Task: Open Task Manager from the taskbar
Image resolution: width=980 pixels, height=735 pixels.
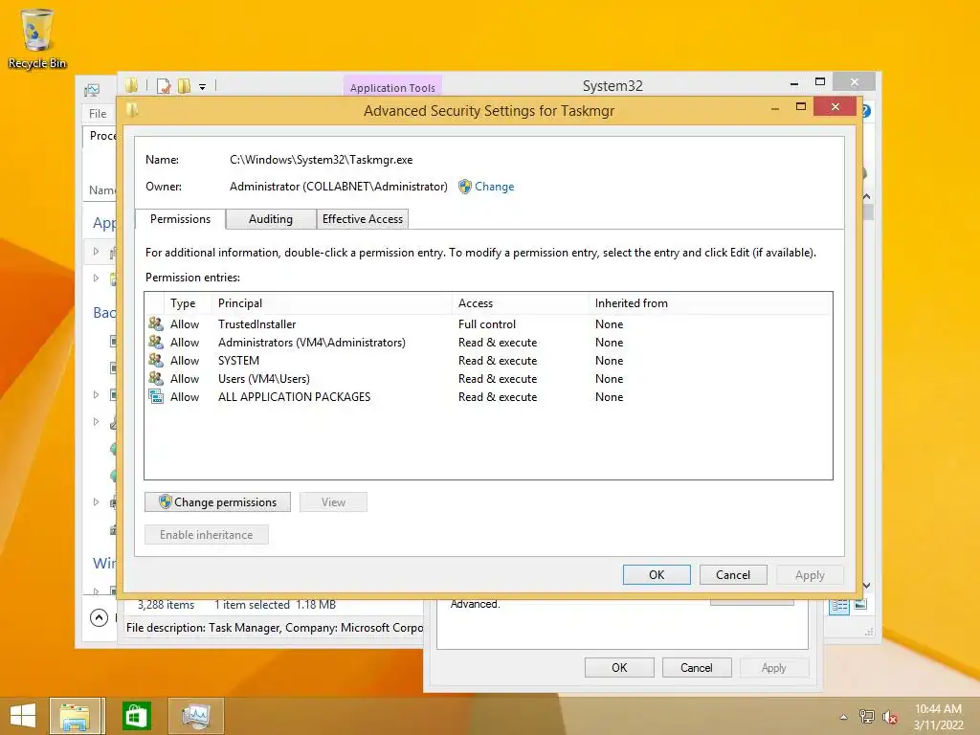Action: [195, 716]
